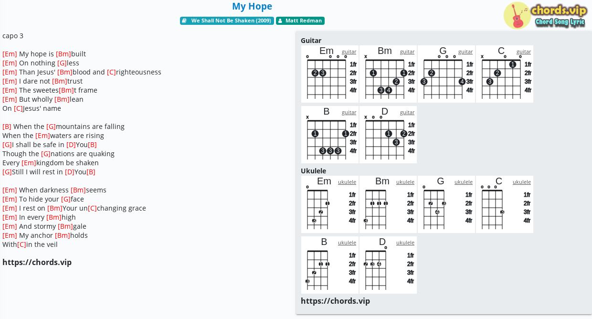The height and width of the screenshot is (319, 592).
Task: Open the 'We Shall Not Be Shaken (2009)' album tag
Action: (227, 21)
